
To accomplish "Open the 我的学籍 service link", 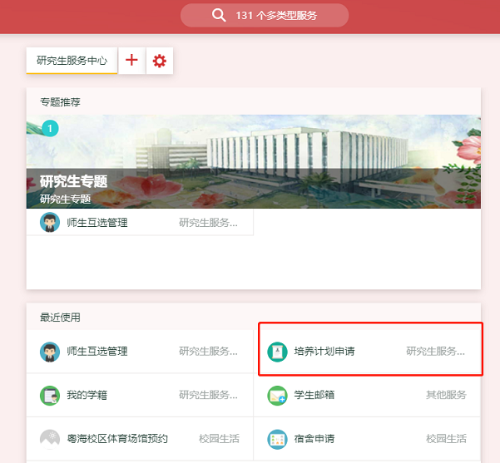I will (86, 395).
